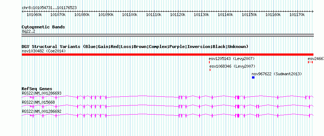Select the nsv1030482 (Coe2014) label
The image size is (324, 136).
(x=44, y=51)
